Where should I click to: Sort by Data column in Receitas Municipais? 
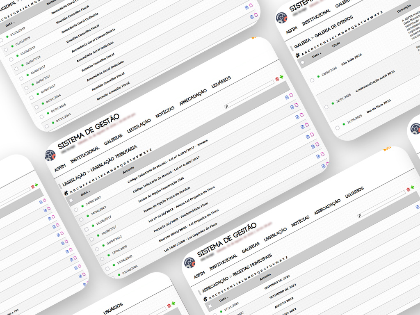click(x=224, y=299)
